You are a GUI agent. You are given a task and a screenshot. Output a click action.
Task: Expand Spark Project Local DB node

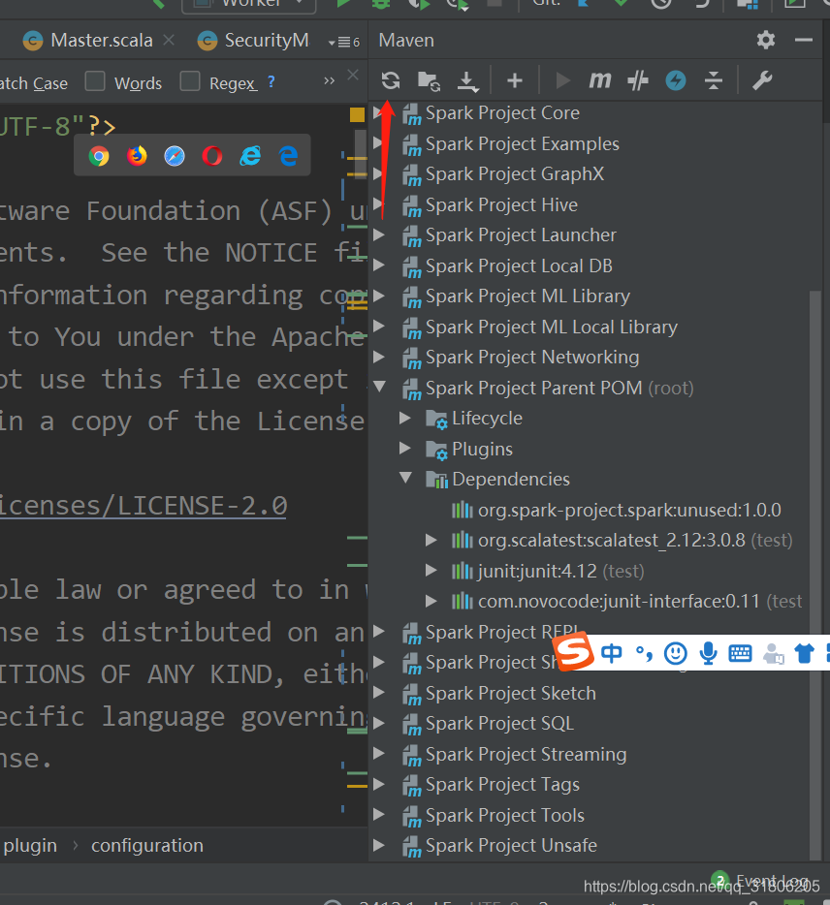click(x=379, y=265)
